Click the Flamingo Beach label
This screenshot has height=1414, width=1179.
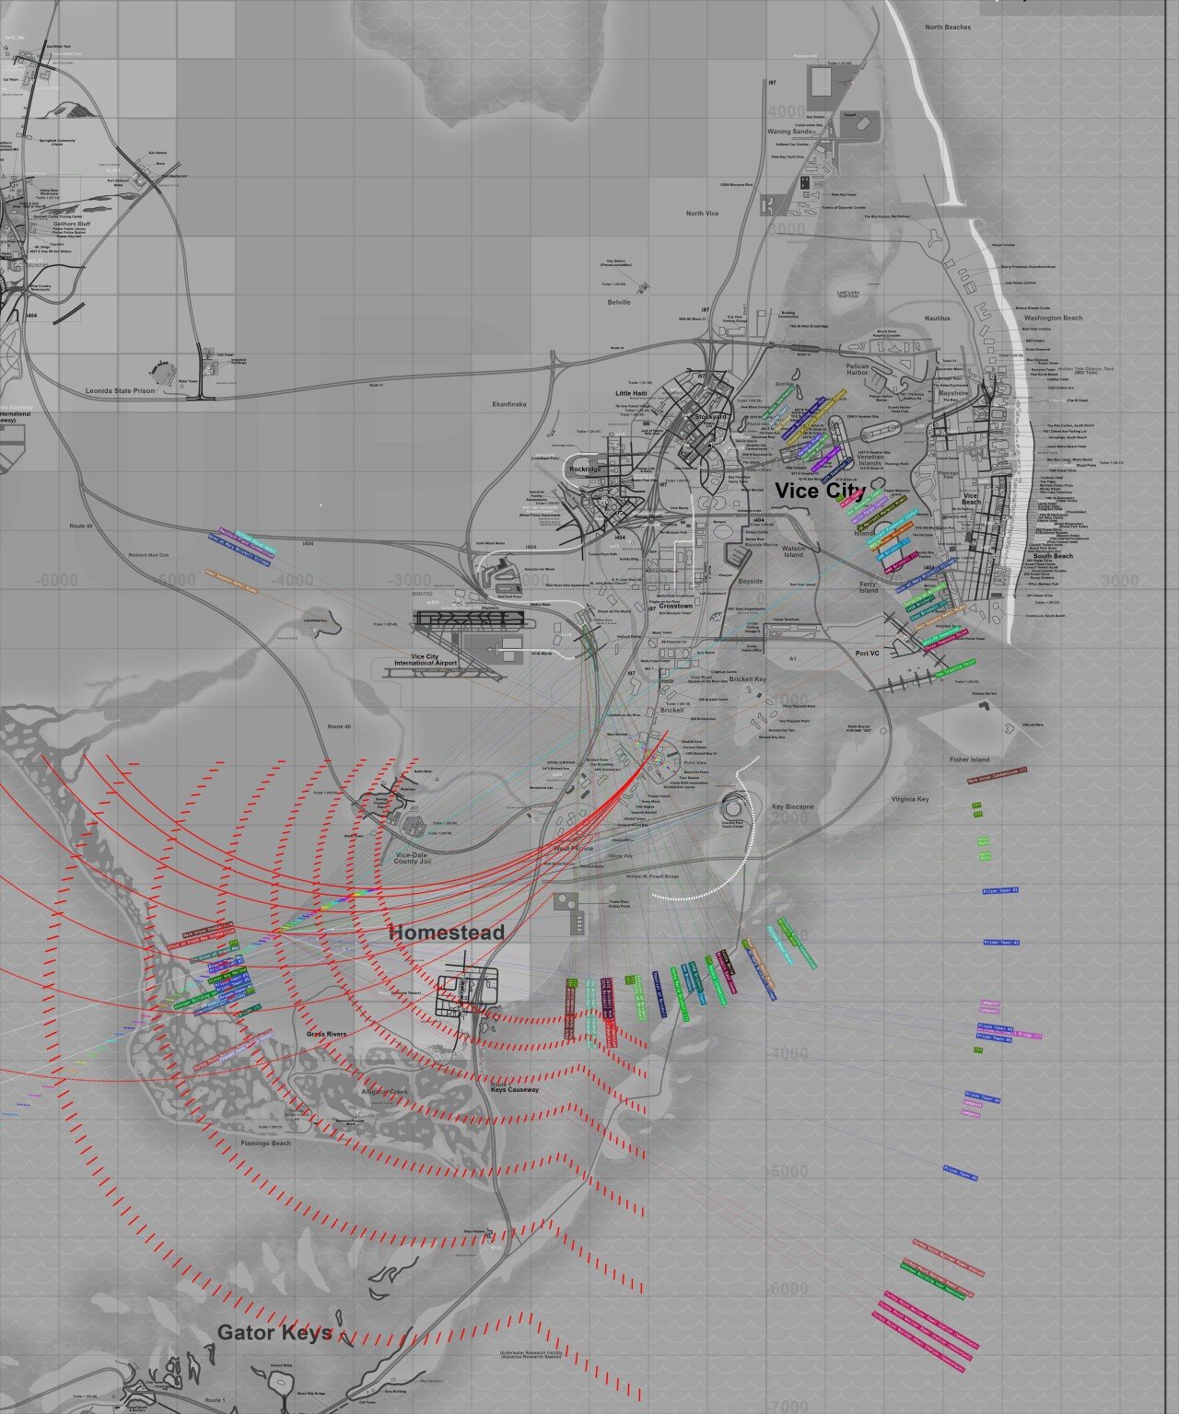[266, 1143]
